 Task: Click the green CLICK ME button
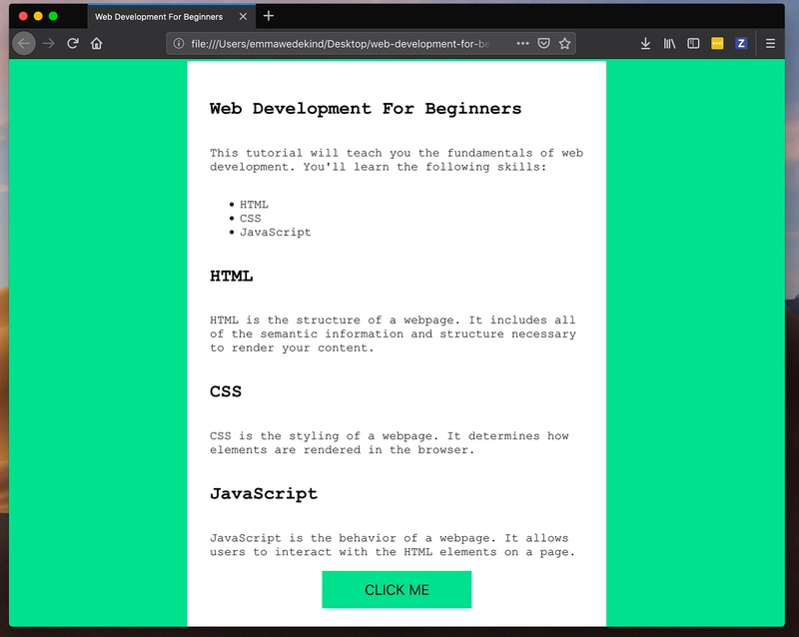point(397,590)
